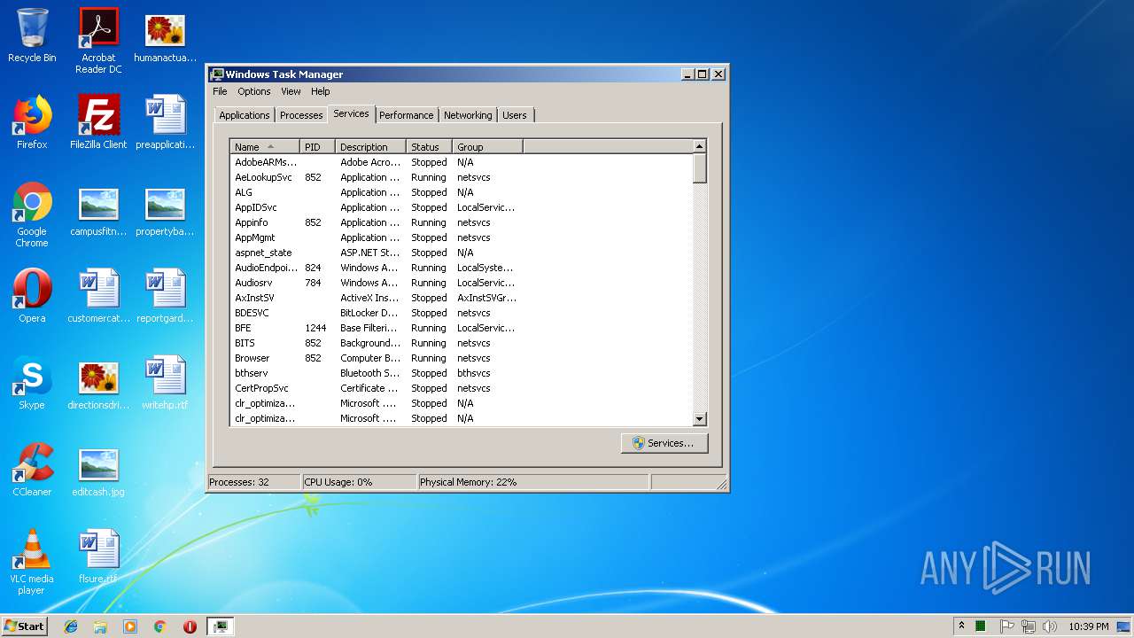The width and height of the screenshot is (1134, 638).
Task: Click the Chrome taskbar icon
Action: (x=160, y=626)
